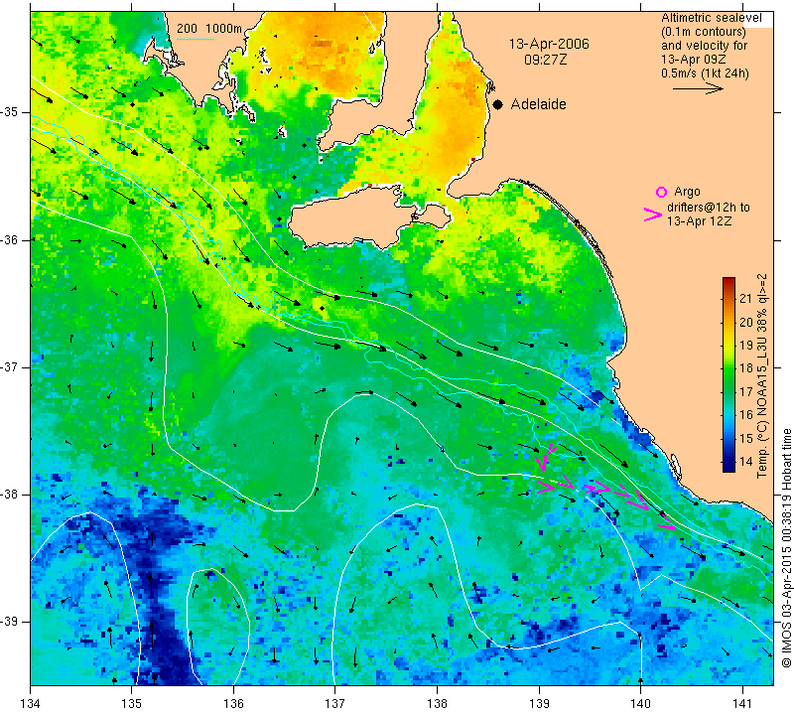Click the temperature color bar
Screen dimensions: 794x715
tap(728, 375)
